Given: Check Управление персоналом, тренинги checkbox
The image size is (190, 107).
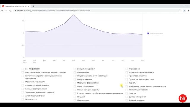Looking at the screenshot, I should point(23,92).
